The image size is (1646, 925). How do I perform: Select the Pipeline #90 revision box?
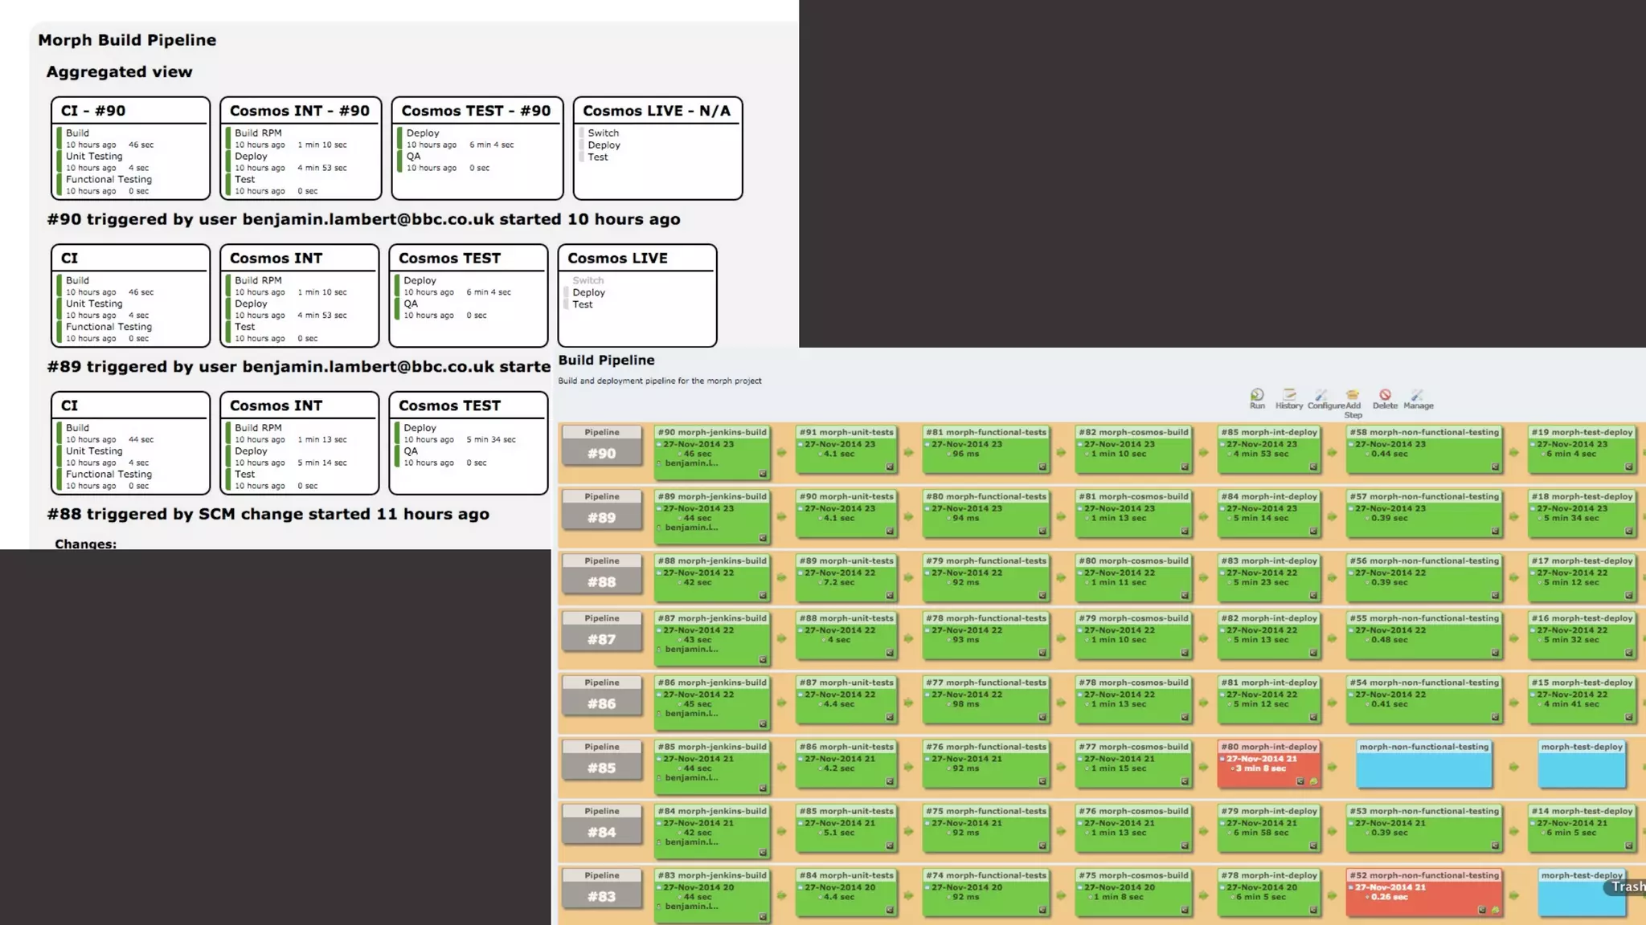point(601,453)
